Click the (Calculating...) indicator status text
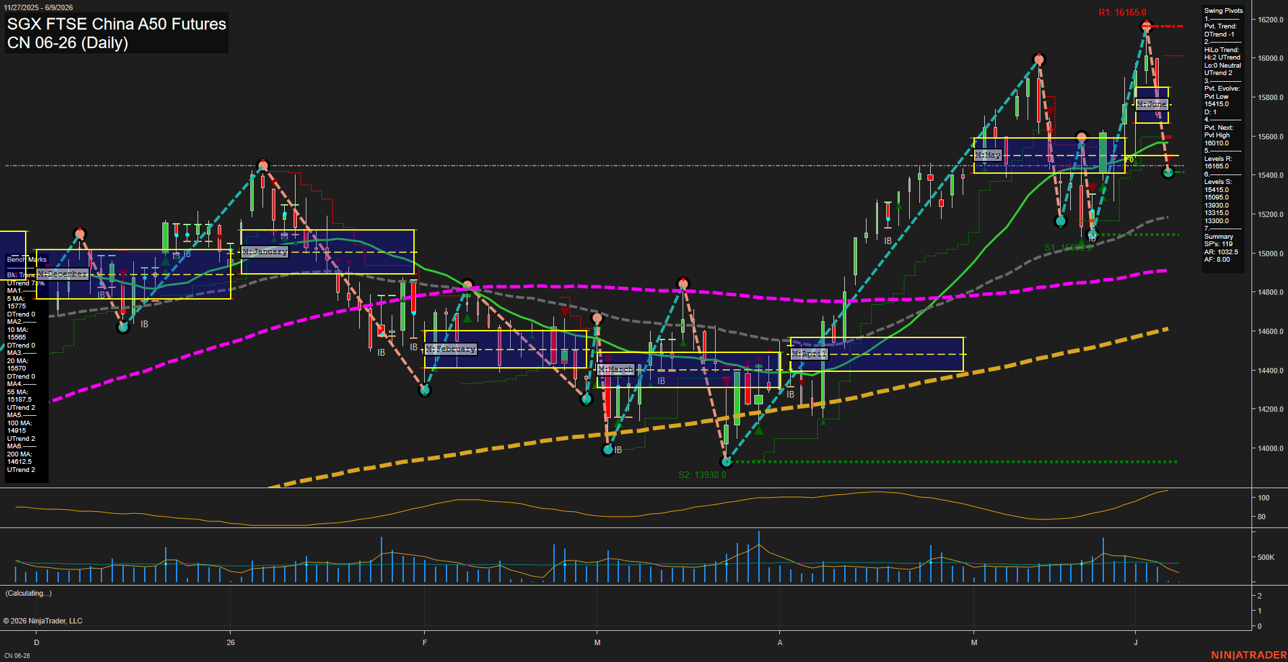Image resolution: width=1288 pixels, height=662 pixels. (x=28, y=593)
